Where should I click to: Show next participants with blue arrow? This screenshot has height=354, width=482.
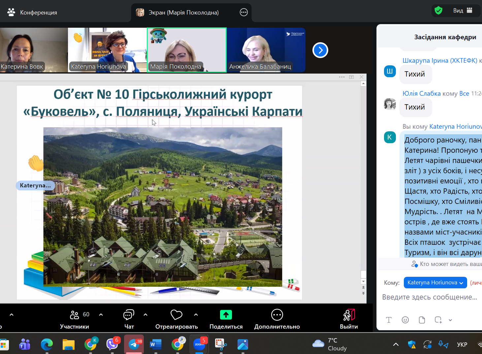(x=320, y=50)
